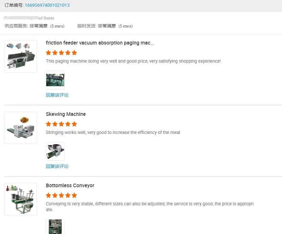The image size is (282, 234).
Task: Click the Stringing works well review text
Action: (113, 132)
